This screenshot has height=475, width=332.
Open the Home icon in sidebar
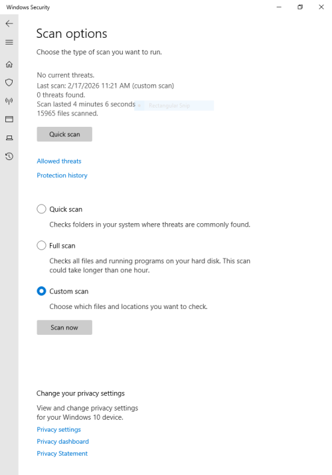pyautogui.click(x=9, y=64)
